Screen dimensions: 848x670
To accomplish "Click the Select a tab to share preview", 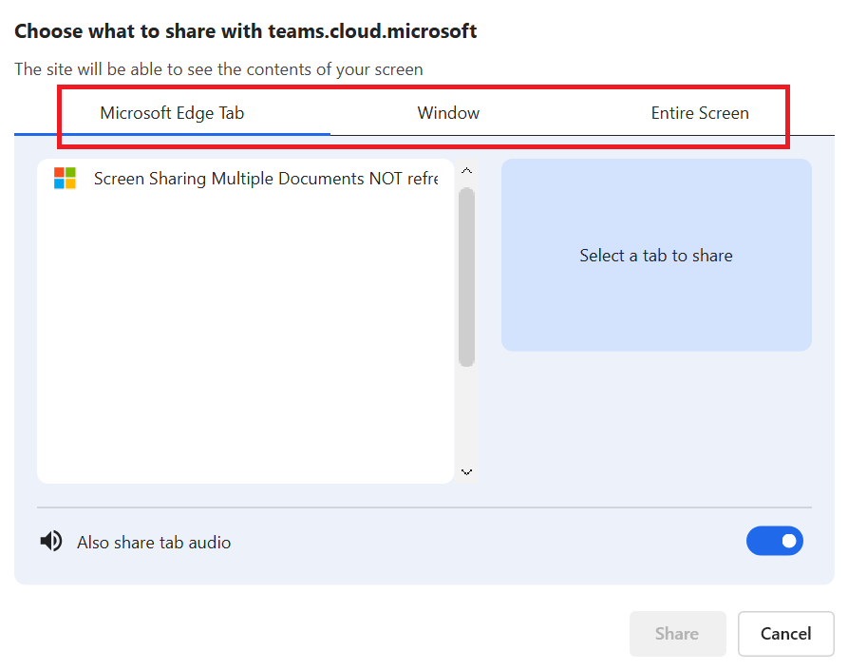I will 656,255.
